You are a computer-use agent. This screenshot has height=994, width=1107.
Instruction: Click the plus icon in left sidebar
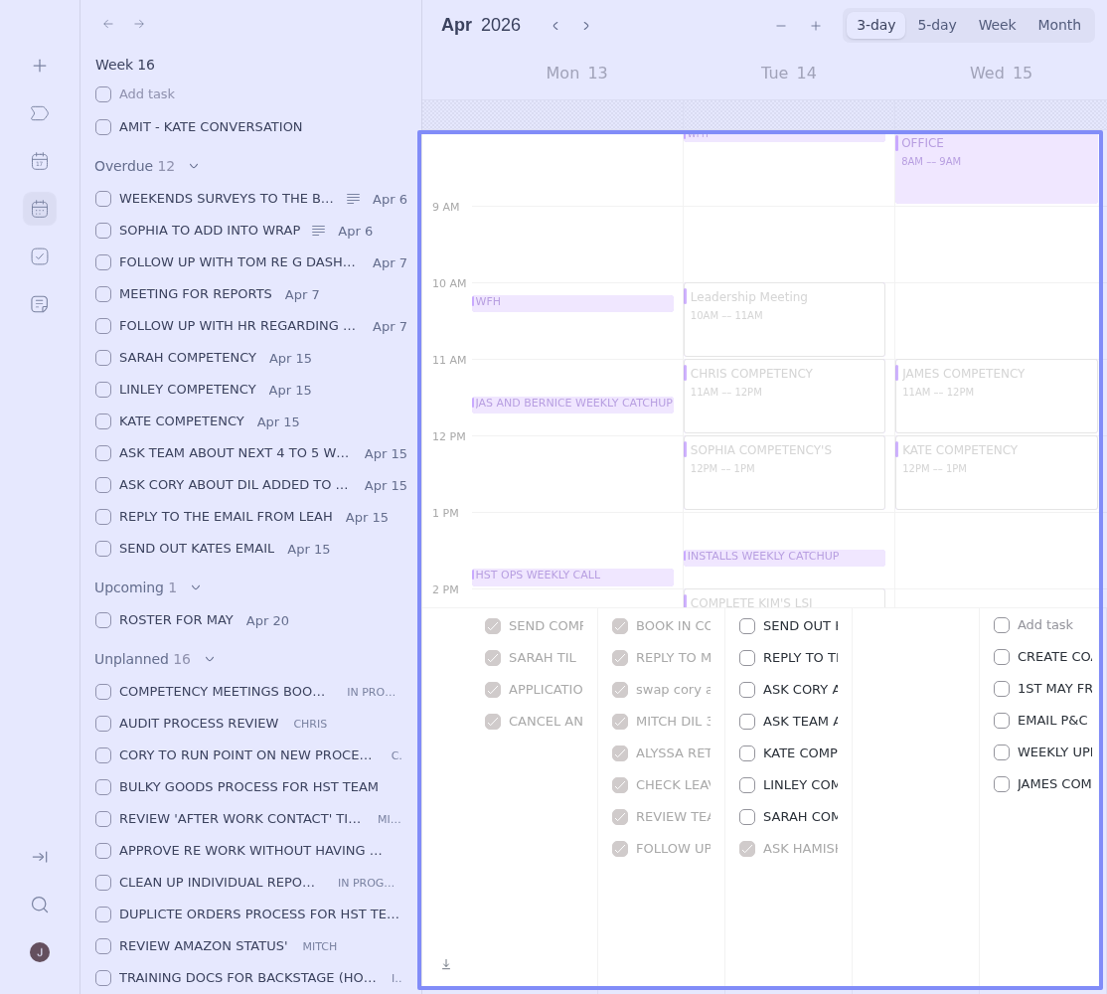[x=40, y=66]
